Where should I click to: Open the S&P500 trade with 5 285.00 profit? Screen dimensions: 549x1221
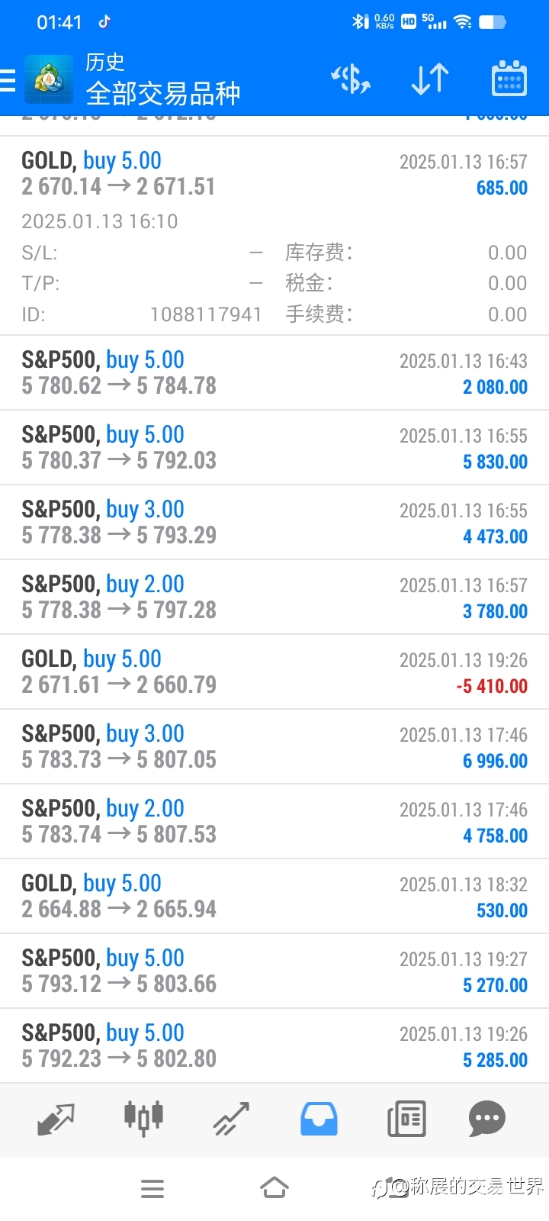coord(274,1045)
